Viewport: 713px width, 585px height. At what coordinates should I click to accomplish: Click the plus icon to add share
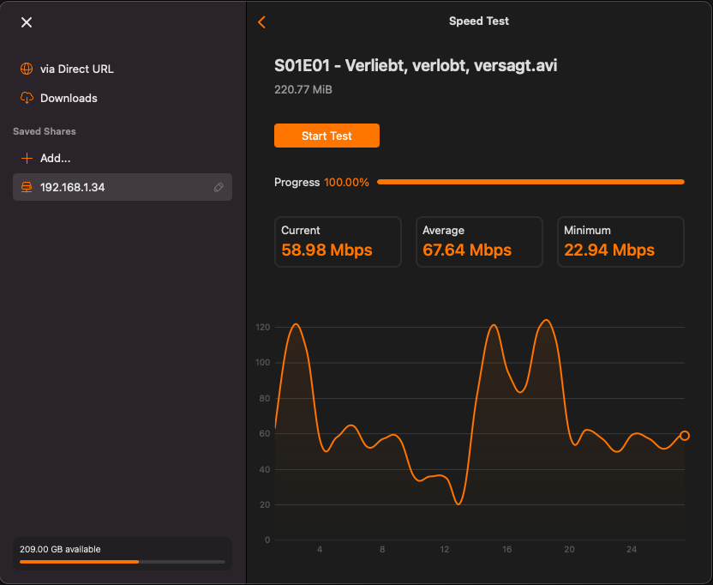pos(27,158)
